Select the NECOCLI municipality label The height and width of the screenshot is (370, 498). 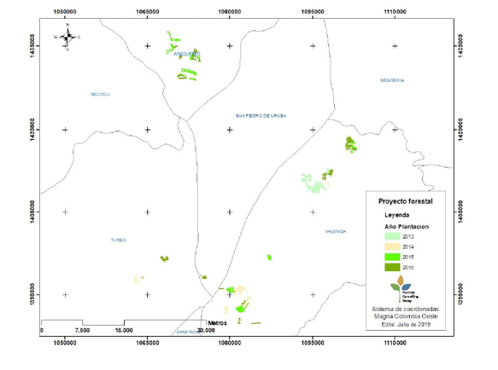click(100, 94)
